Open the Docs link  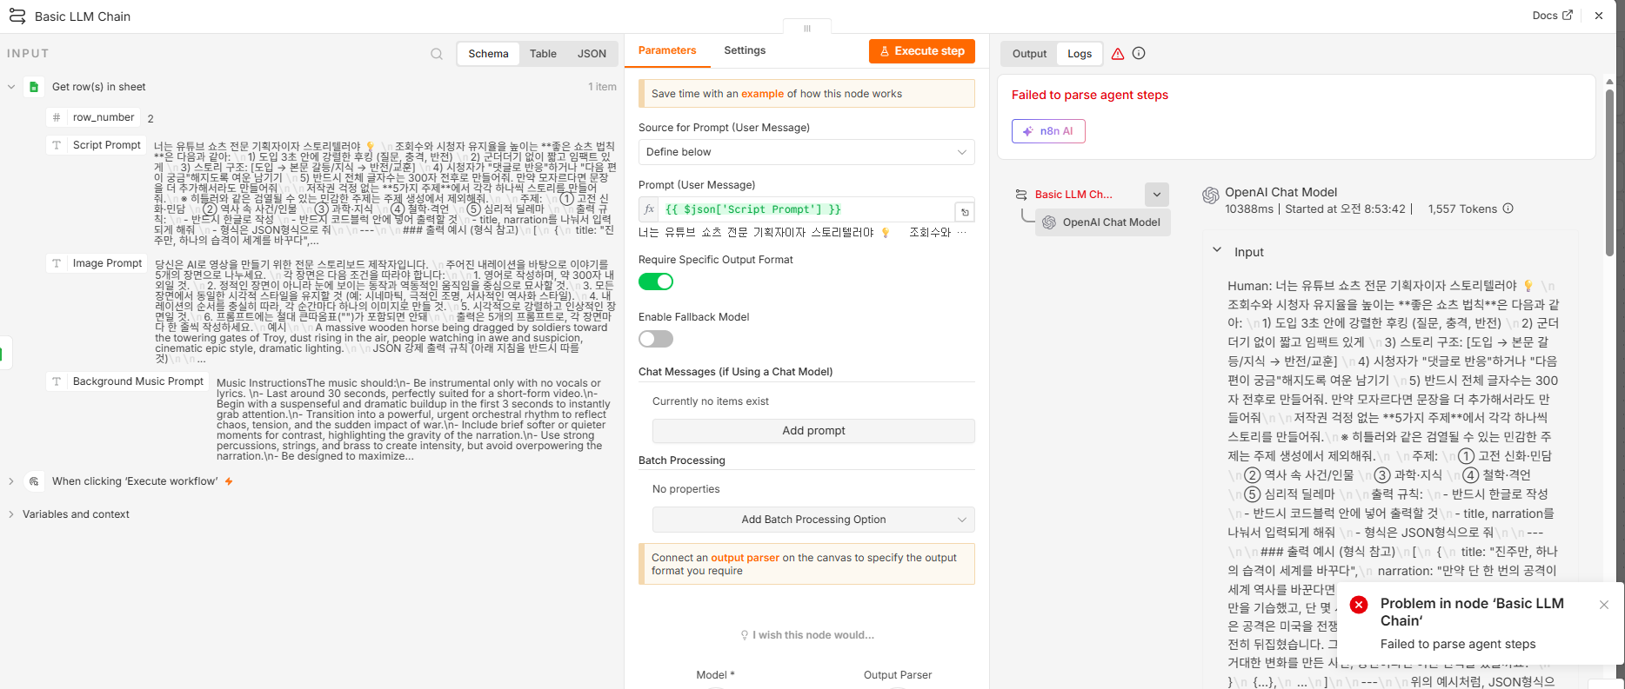coord(1552,16)
